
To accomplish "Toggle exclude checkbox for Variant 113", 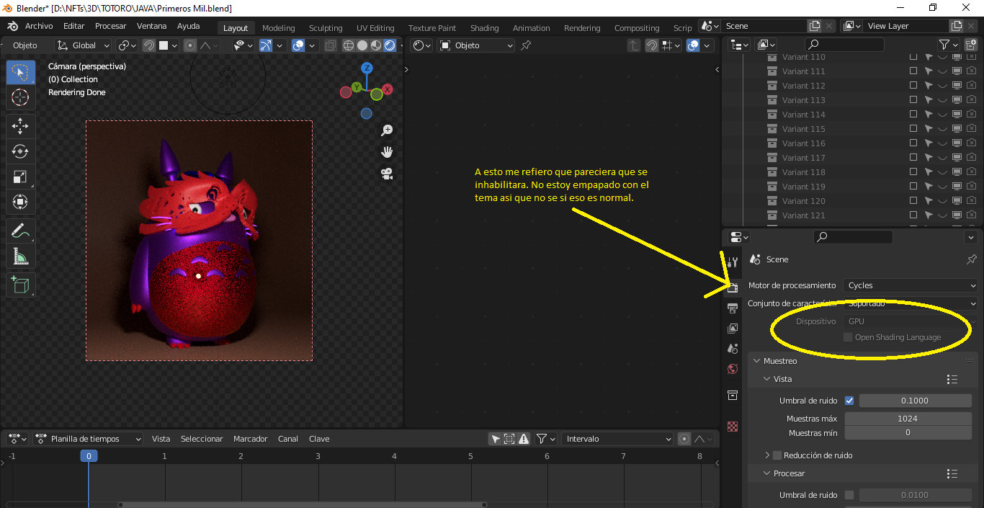I will pyautogui.click(x=913, y=100).
